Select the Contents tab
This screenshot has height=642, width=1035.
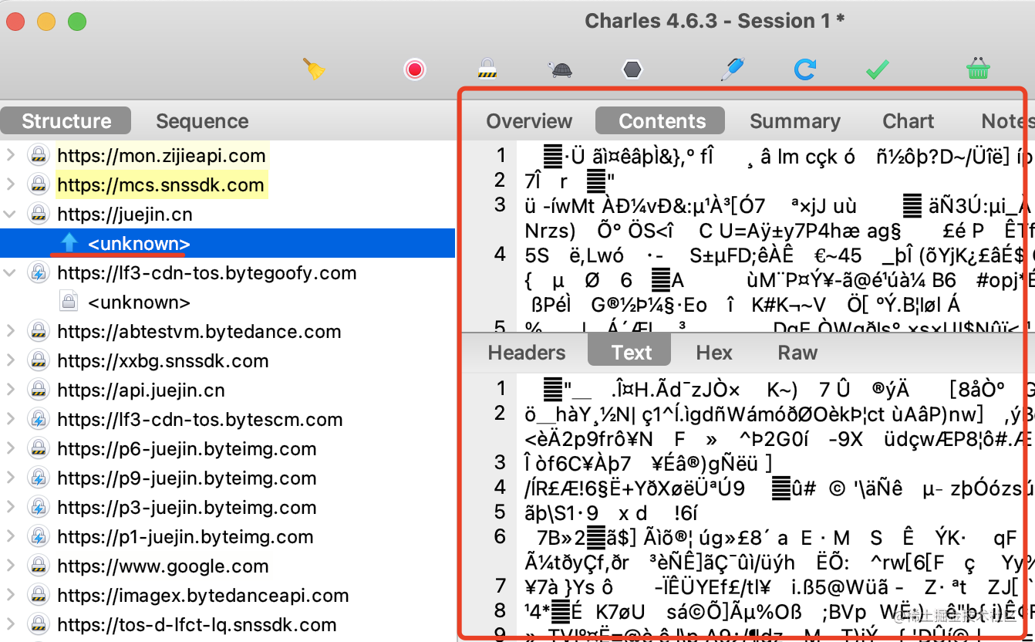point(662,121)
